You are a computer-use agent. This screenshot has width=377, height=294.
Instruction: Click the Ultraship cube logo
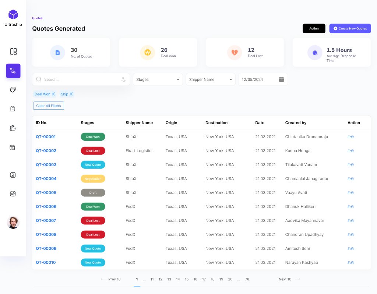pos(13,14)
